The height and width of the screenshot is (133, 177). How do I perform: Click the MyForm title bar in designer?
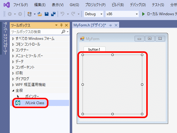coord(122,39)
